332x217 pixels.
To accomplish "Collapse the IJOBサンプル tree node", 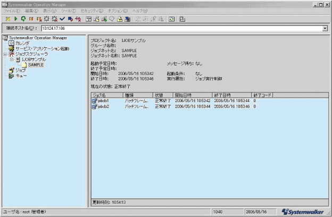I will (x=12, y=60).
